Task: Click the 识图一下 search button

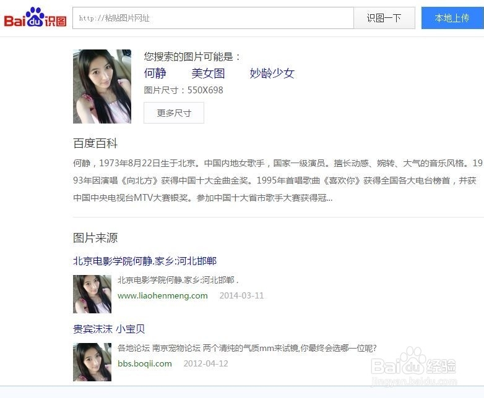Action: click(x=384, y=18)
